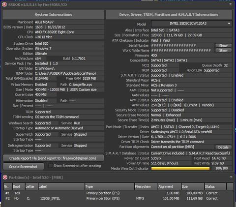Click Create Screenshot button

(23, 167)
